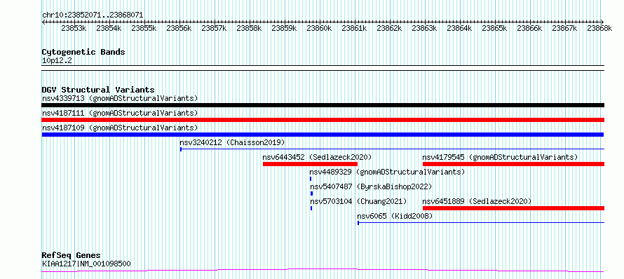Open the nsv6451889 (Sedlazeck2020) label
This screenshot has width=624, height=279.
tap(477, 201)
